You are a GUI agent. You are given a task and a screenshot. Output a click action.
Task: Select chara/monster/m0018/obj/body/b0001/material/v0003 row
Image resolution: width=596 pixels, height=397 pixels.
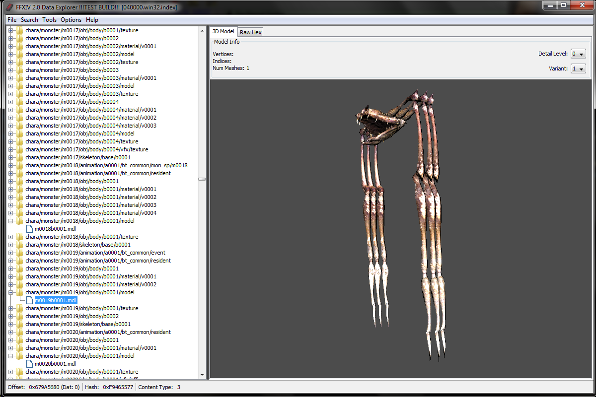[91, 205]
